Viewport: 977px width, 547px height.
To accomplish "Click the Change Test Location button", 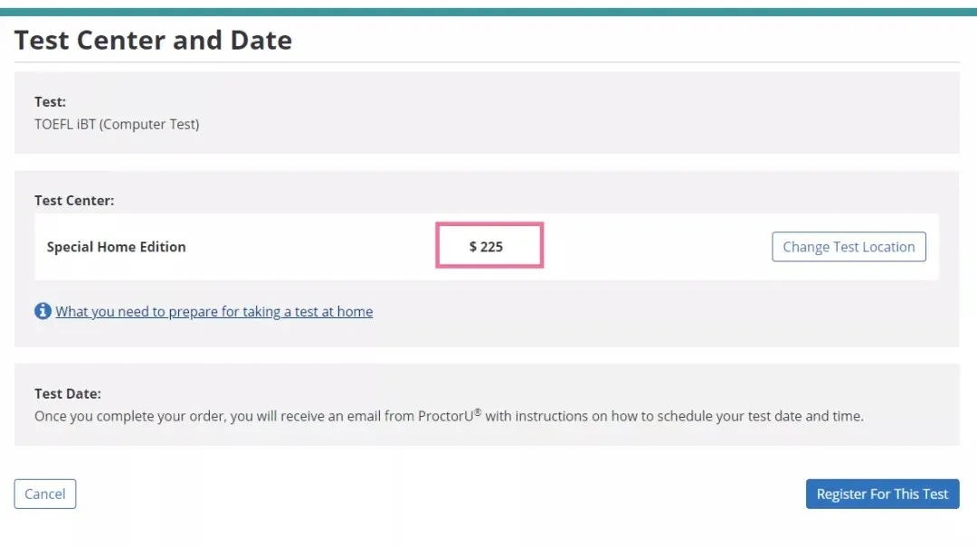I will pos(849,247).
